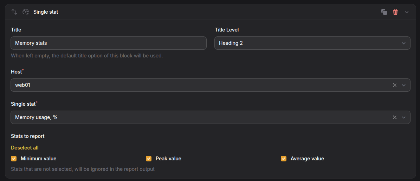Click the Single stat block header title

(x=46, y=12)
